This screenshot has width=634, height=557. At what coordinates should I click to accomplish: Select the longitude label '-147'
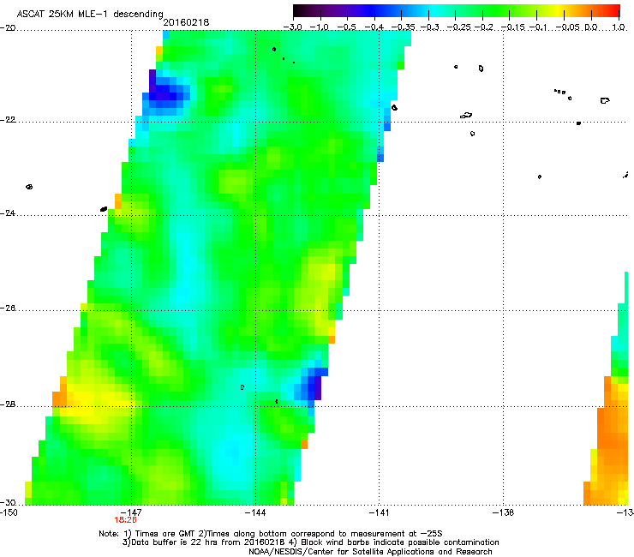pyautogui.click(x=131, y=512)
